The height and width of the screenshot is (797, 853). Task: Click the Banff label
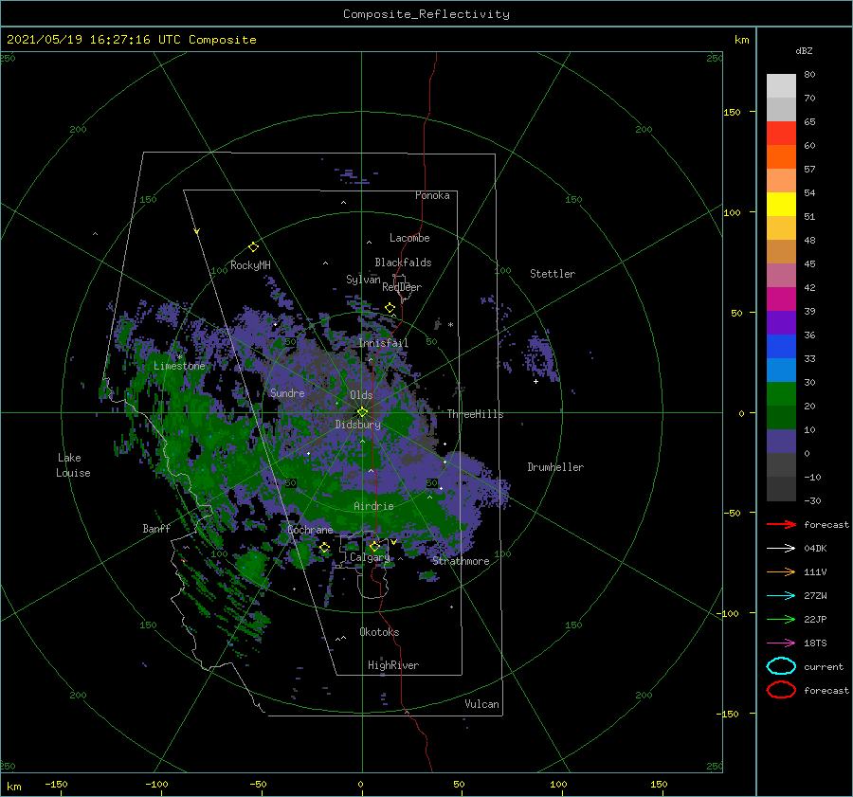pyautogui.click(x=156, y=528)
